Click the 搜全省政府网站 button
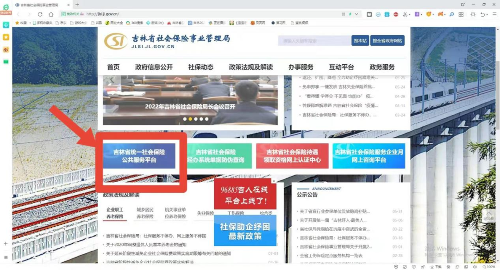Viewport: 500px width, 270px height. (387, 40)
